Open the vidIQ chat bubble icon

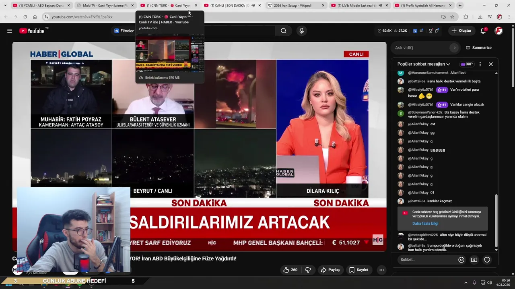pyautogui.click(x=437, y=31)
